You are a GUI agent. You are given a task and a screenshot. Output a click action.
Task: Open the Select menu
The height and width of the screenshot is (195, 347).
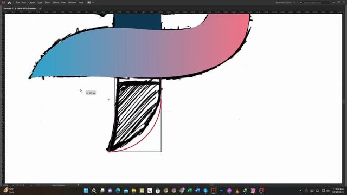click(48, 3)
